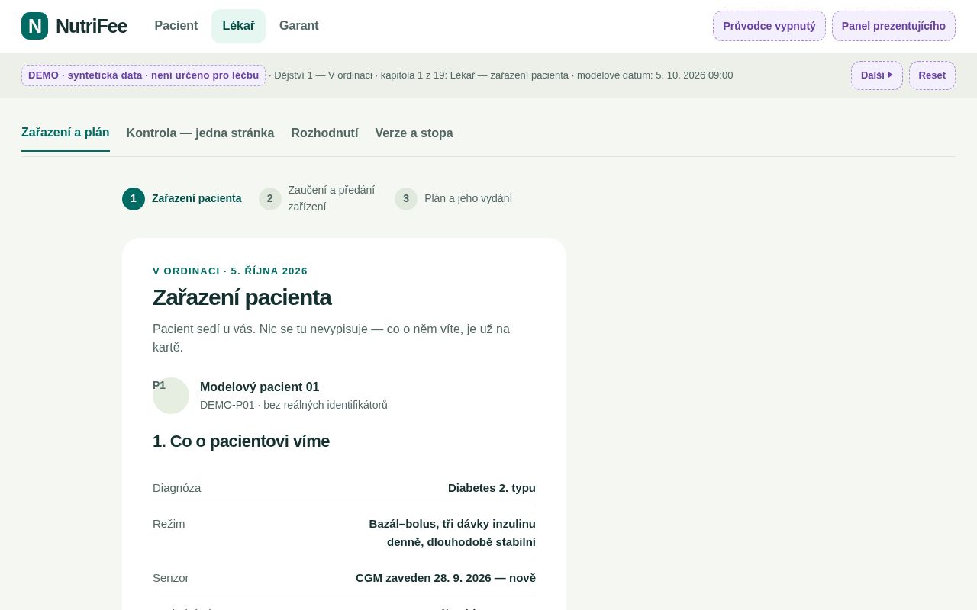The height and width of the screenshot is (610, 977).
Task: Open the Verze a stopa tab
Action: (x=414, y=133)
